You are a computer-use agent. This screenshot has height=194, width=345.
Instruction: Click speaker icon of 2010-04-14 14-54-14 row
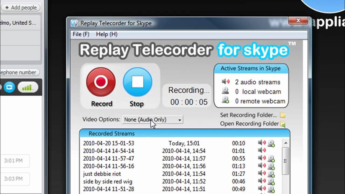point(262,150)
